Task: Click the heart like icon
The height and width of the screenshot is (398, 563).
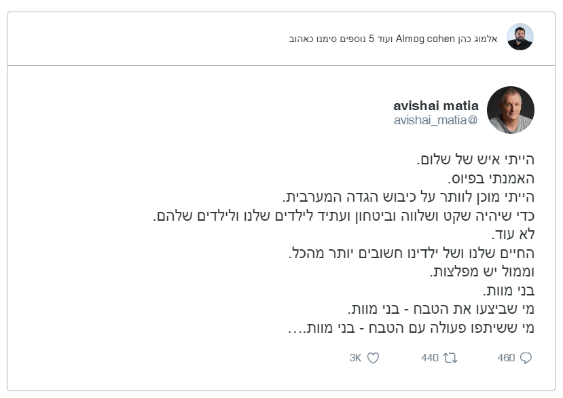Action: (373, 358)
